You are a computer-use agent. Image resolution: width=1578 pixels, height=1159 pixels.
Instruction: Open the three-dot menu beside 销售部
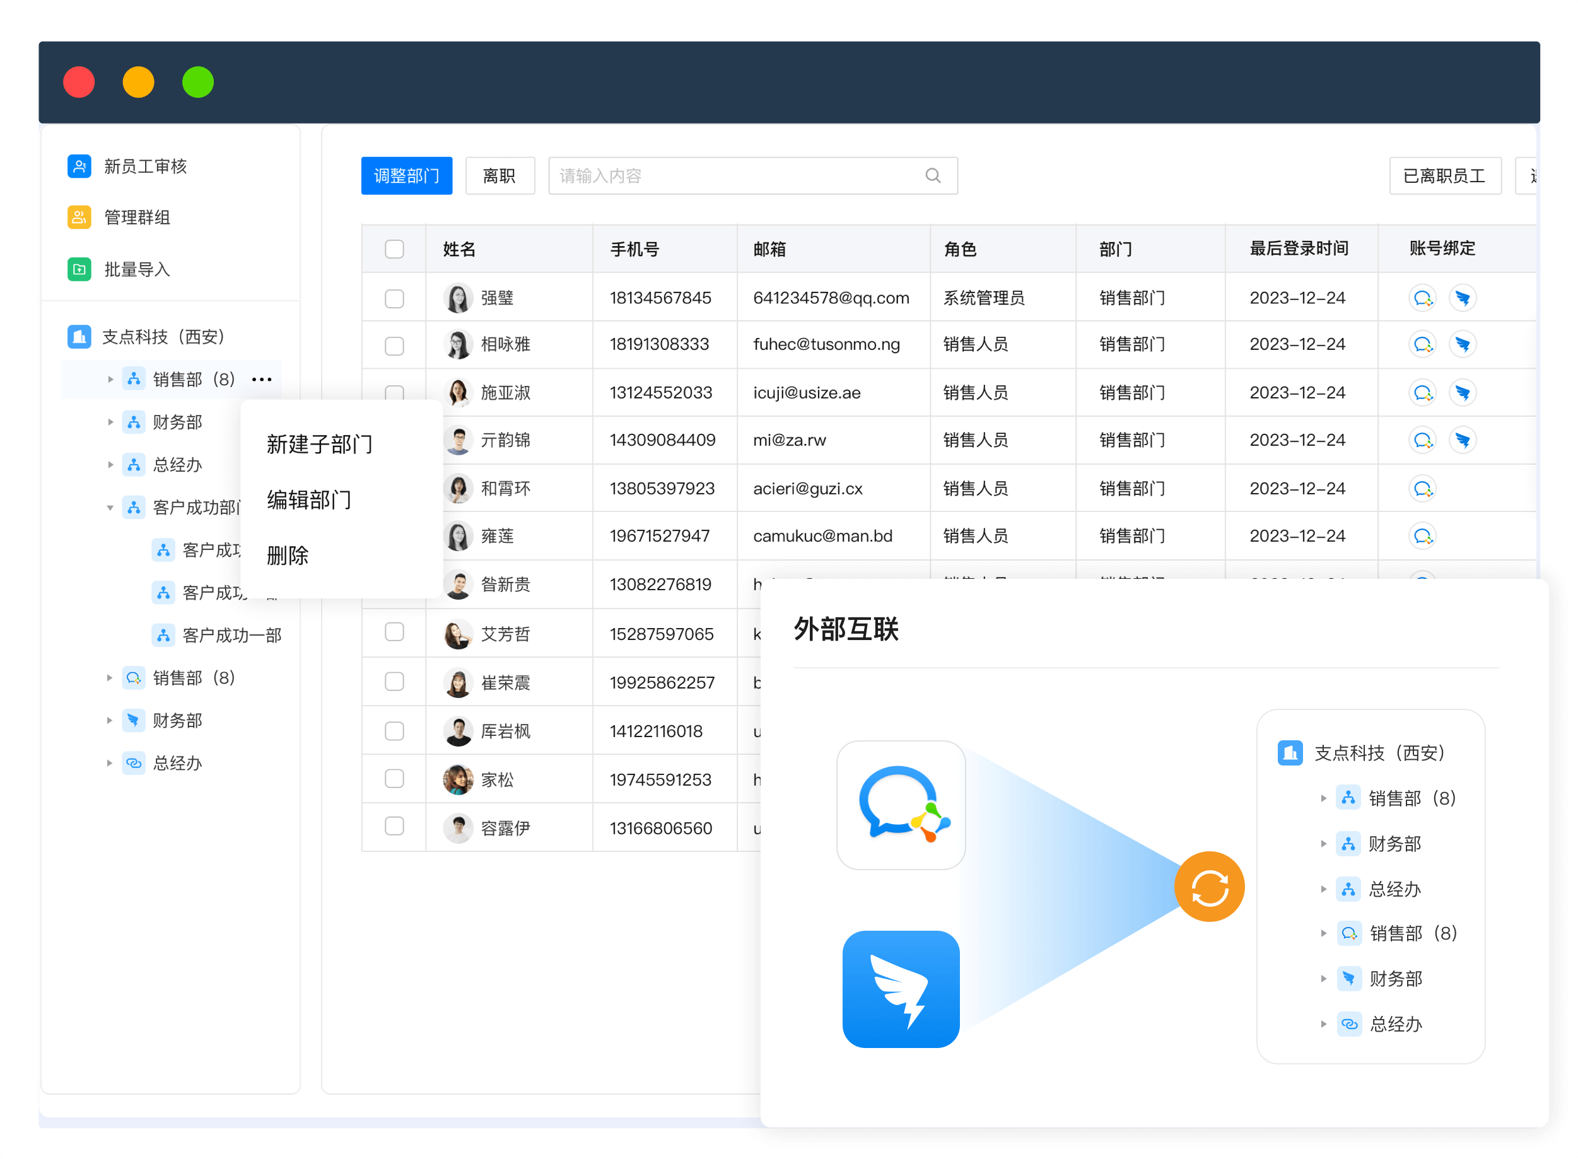[262, 380]
